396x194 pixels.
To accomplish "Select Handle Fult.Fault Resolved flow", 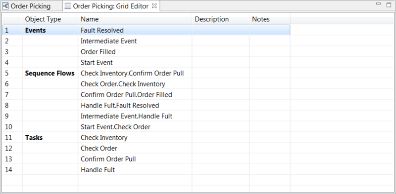I will coord(135,105).
